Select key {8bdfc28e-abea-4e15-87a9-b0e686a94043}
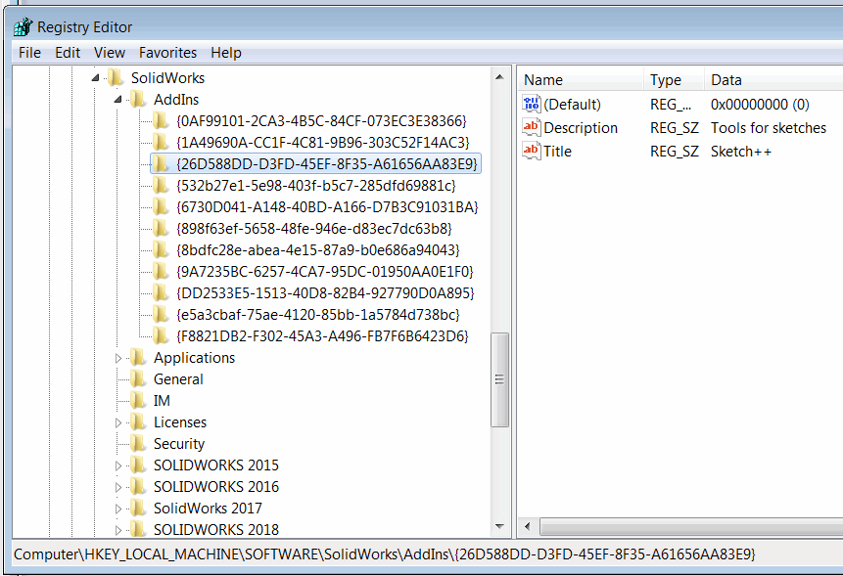The height and width of the screenshot is (576, 843). click(318, 249)
